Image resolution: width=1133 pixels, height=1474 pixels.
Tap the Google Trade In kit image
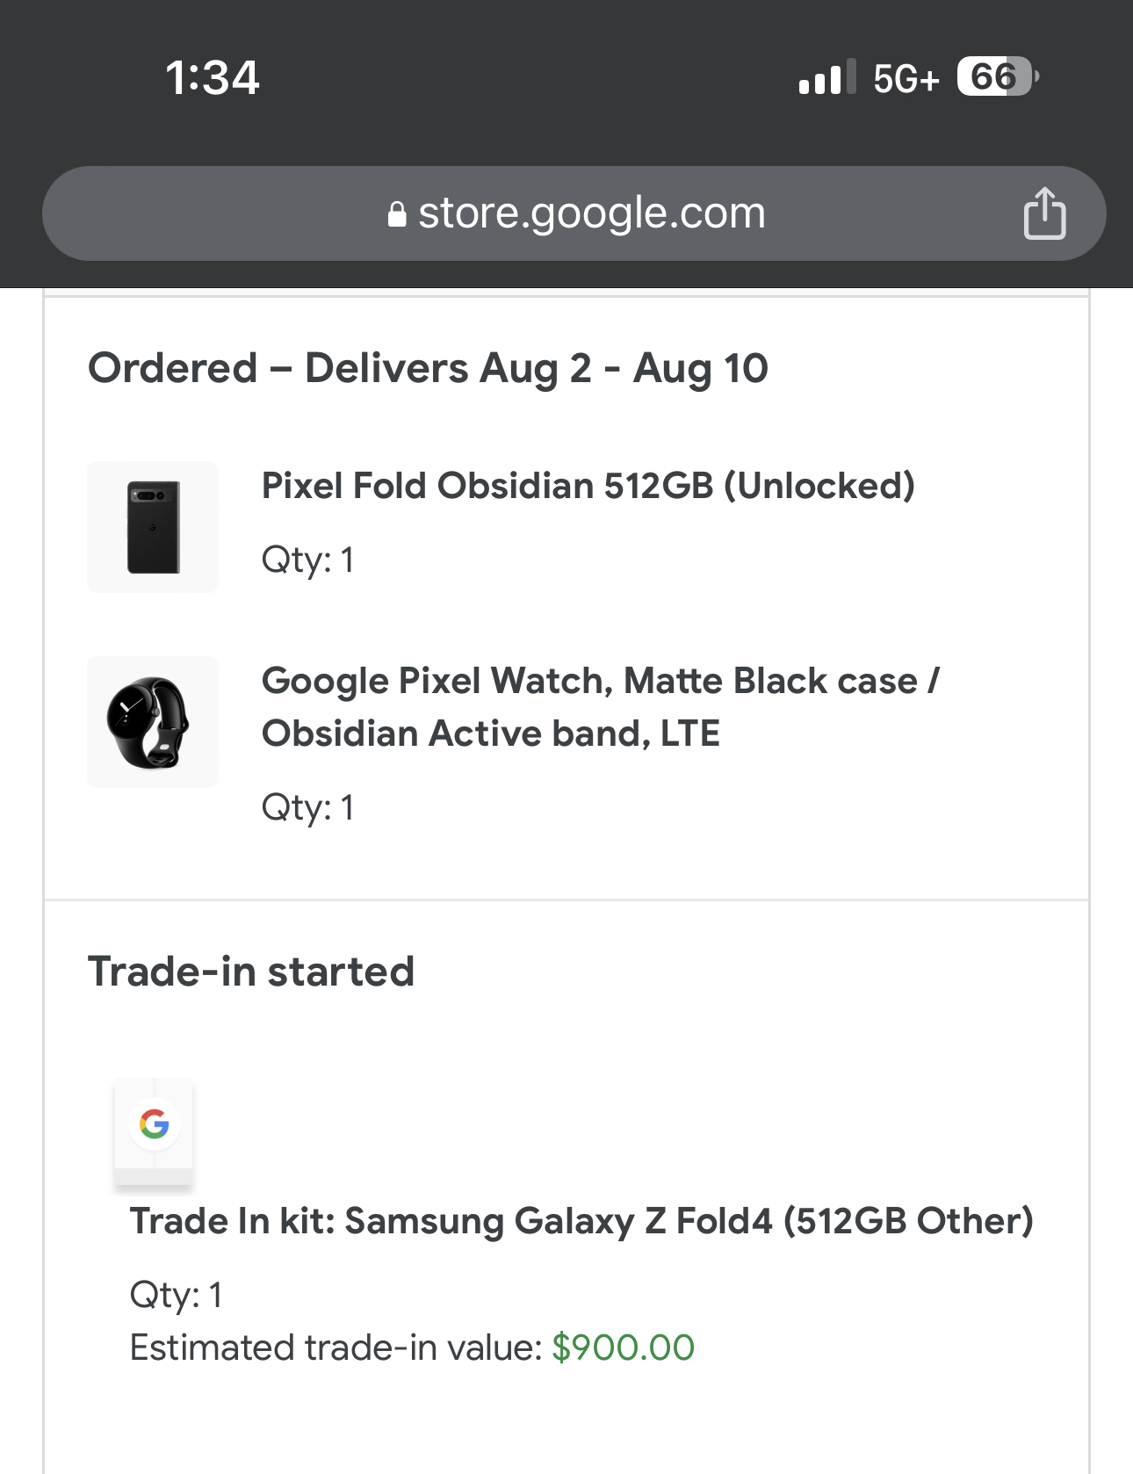point(154,1135)
